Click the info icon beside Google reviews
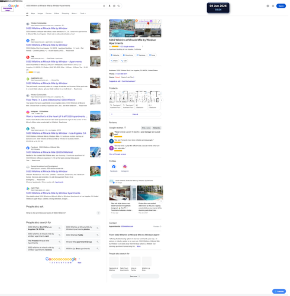The height and width of the screenshot is (296, 290). click(125, 127)
